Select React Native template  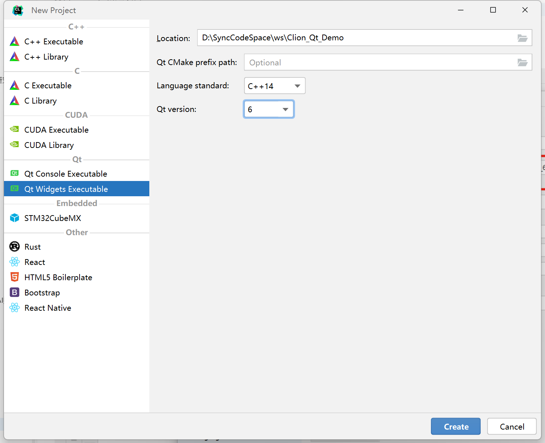(x=77, y=308)
